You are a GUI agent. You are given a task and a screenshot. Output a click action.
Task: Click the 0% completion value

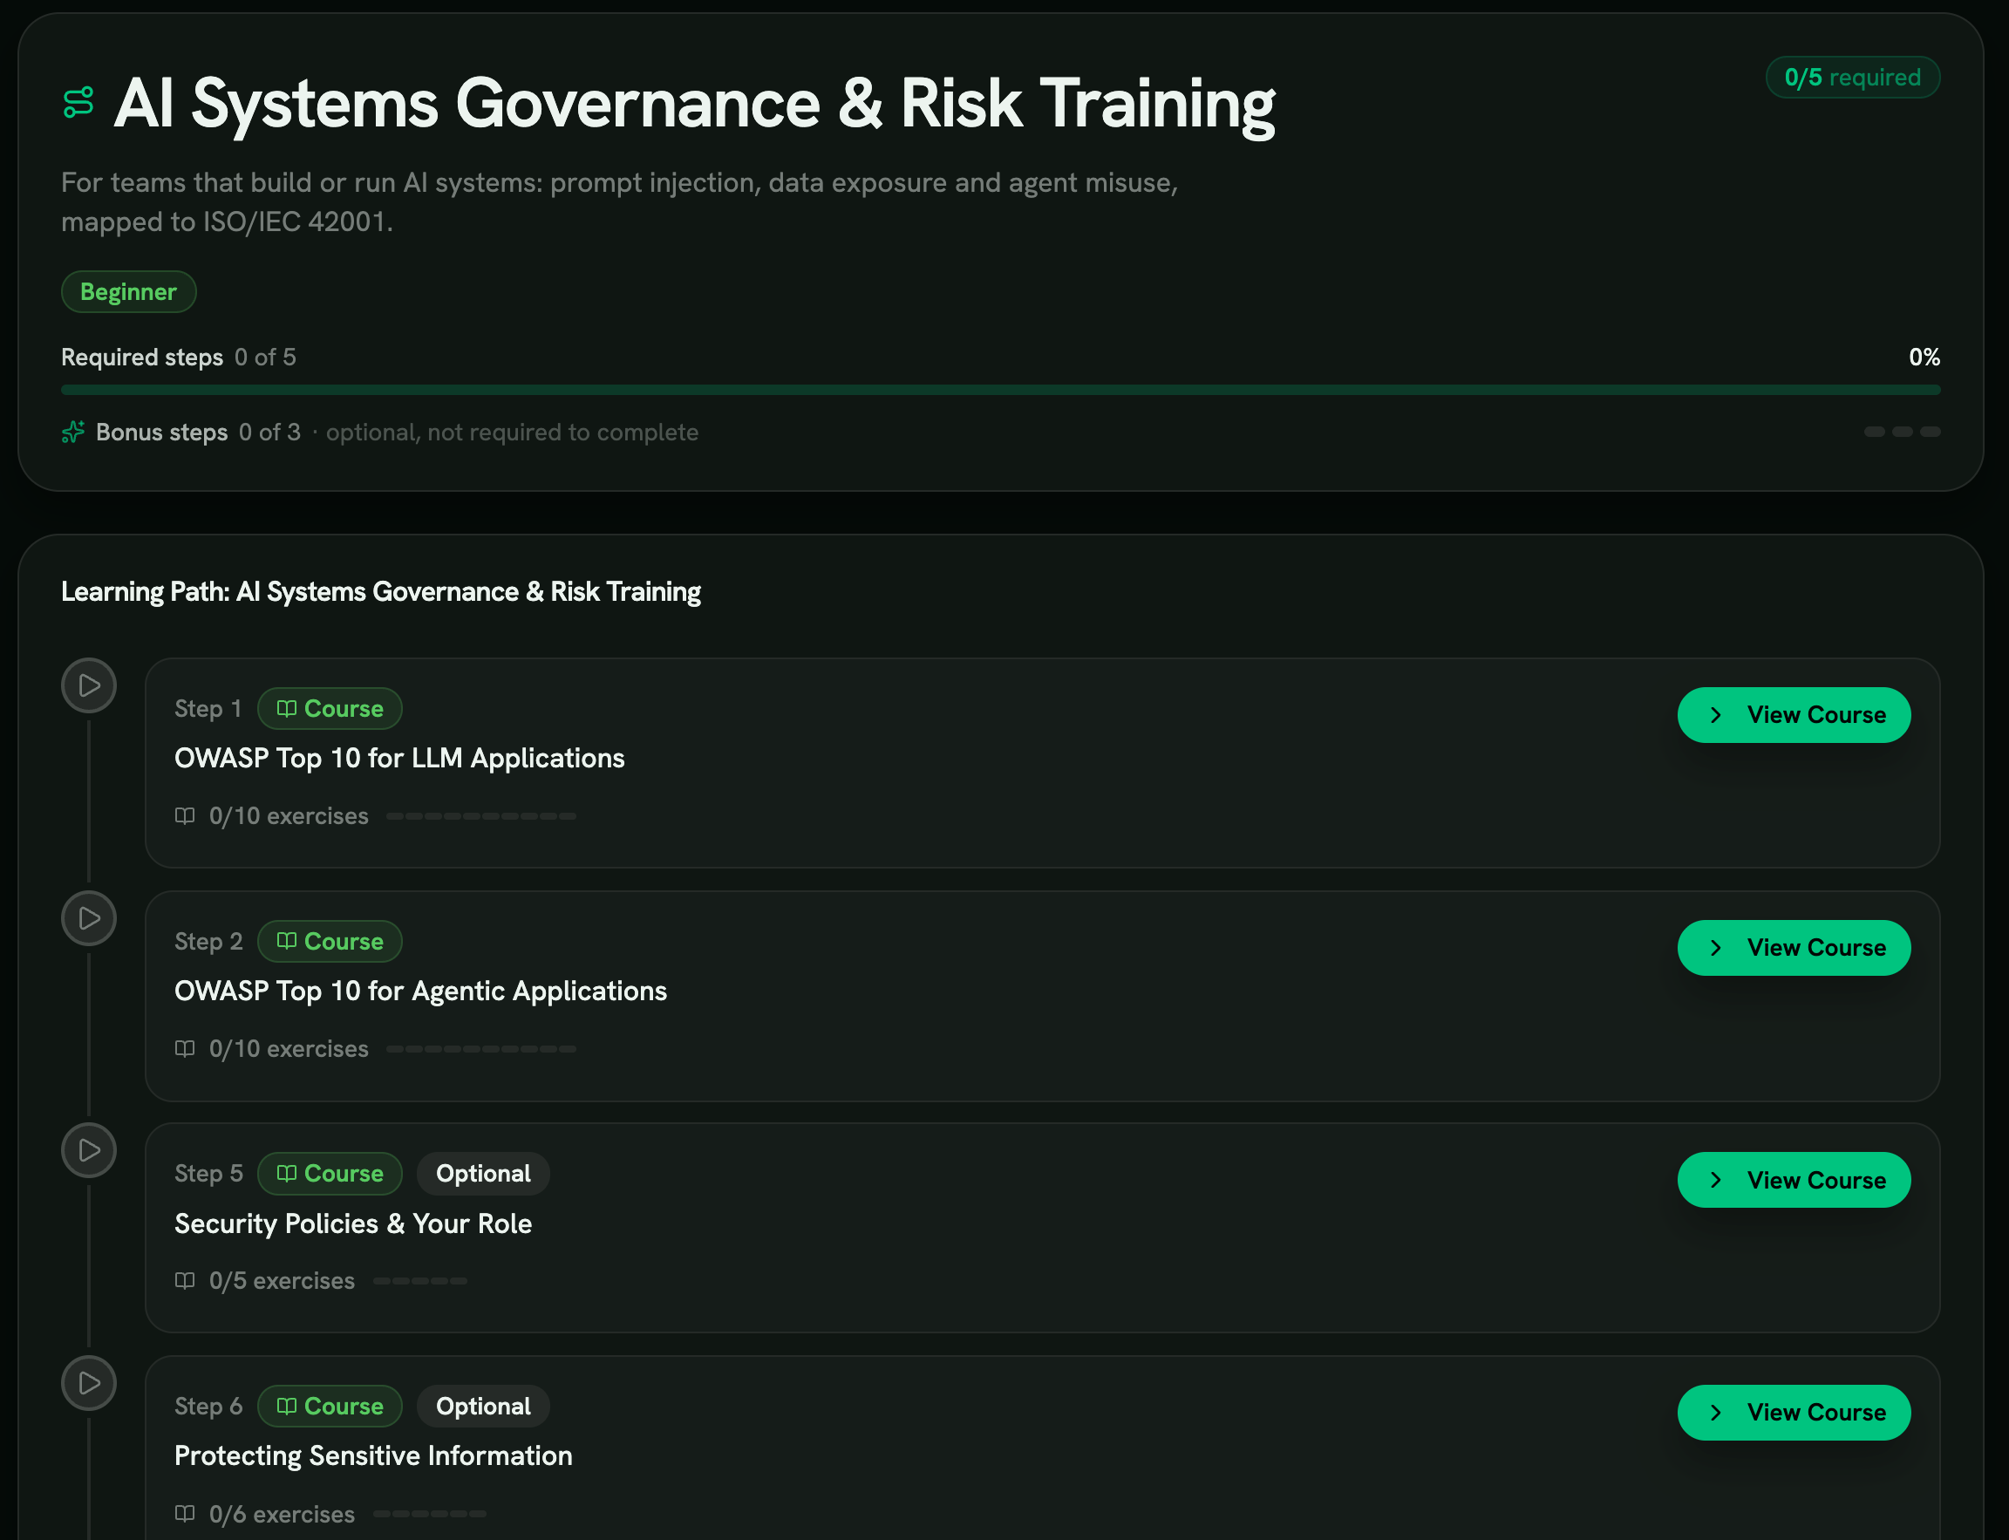click(1924, 358)
